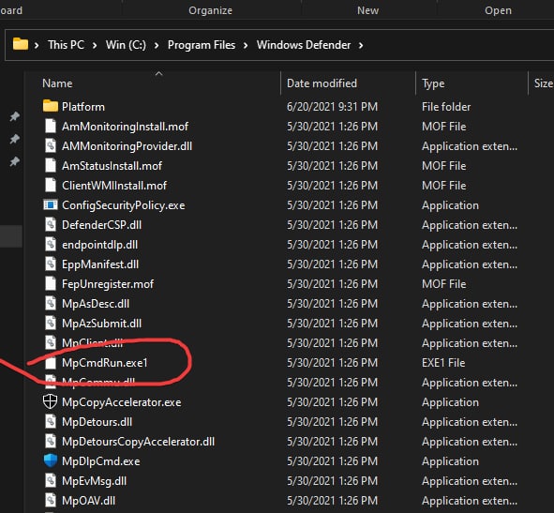554x513 pixels.
Task: Select the AMMonitoringProvider.dll file name
Action: 127,146
